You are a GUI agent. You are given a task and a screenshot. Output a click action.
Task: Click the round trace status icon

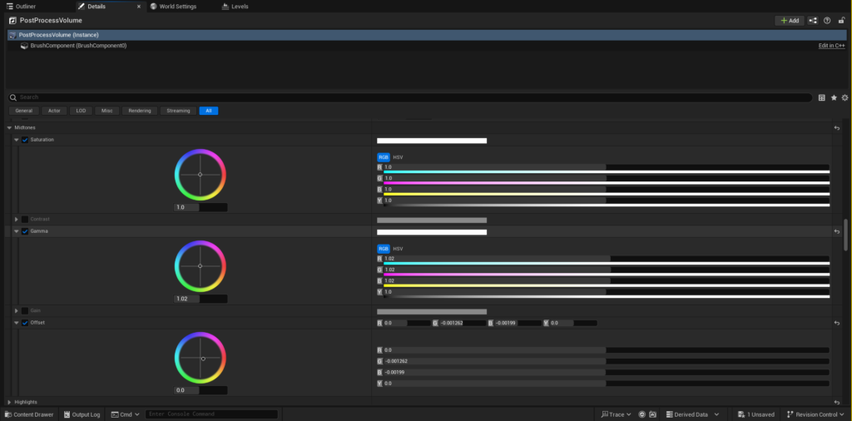coord(641,414)
